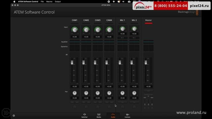Screen dimensions: 212x119
Task: Click the Mic 1 fader handle
Action: (x=120, y=62)
